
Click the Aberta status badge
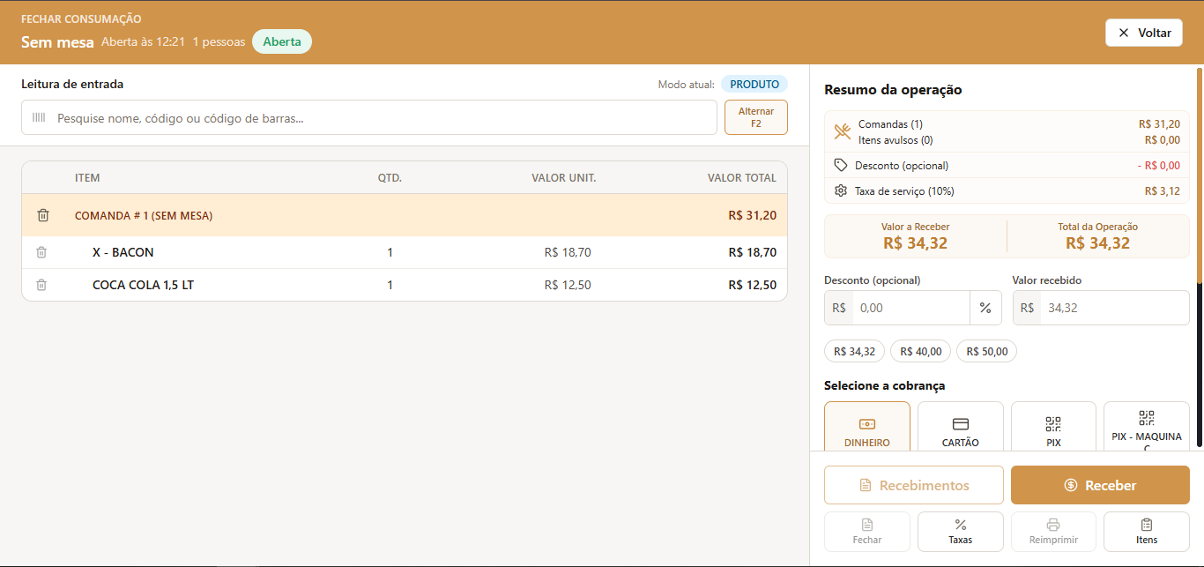282,41
